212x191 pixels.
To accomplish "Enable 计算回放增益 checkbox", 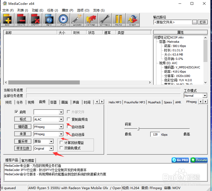I will pyautogui.click(x=61, y=142).
